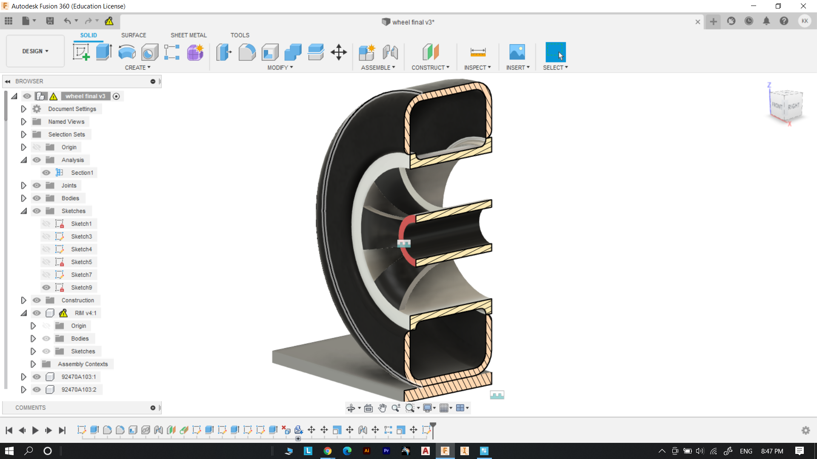Screen dimensions: 817x459
Task: Open the DESIGN workspace dropdown
Action: point(35,51)
